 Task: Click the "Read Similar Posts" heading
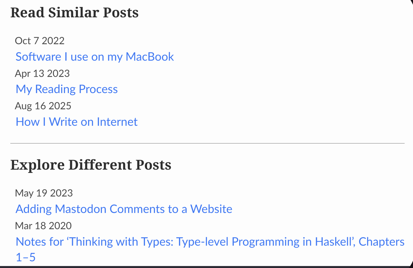74,13
